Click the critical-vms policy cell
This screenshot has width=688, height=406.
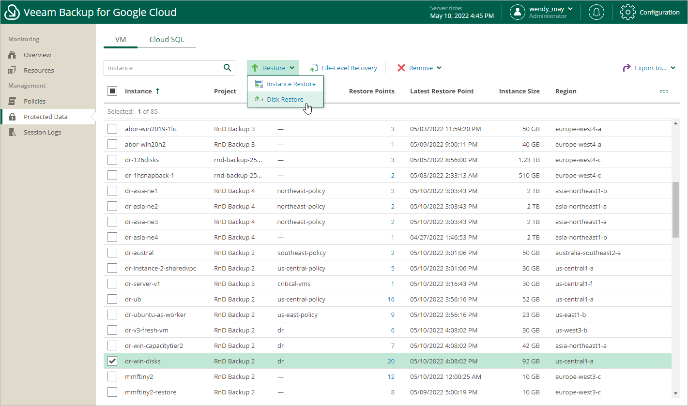point(294,284)
